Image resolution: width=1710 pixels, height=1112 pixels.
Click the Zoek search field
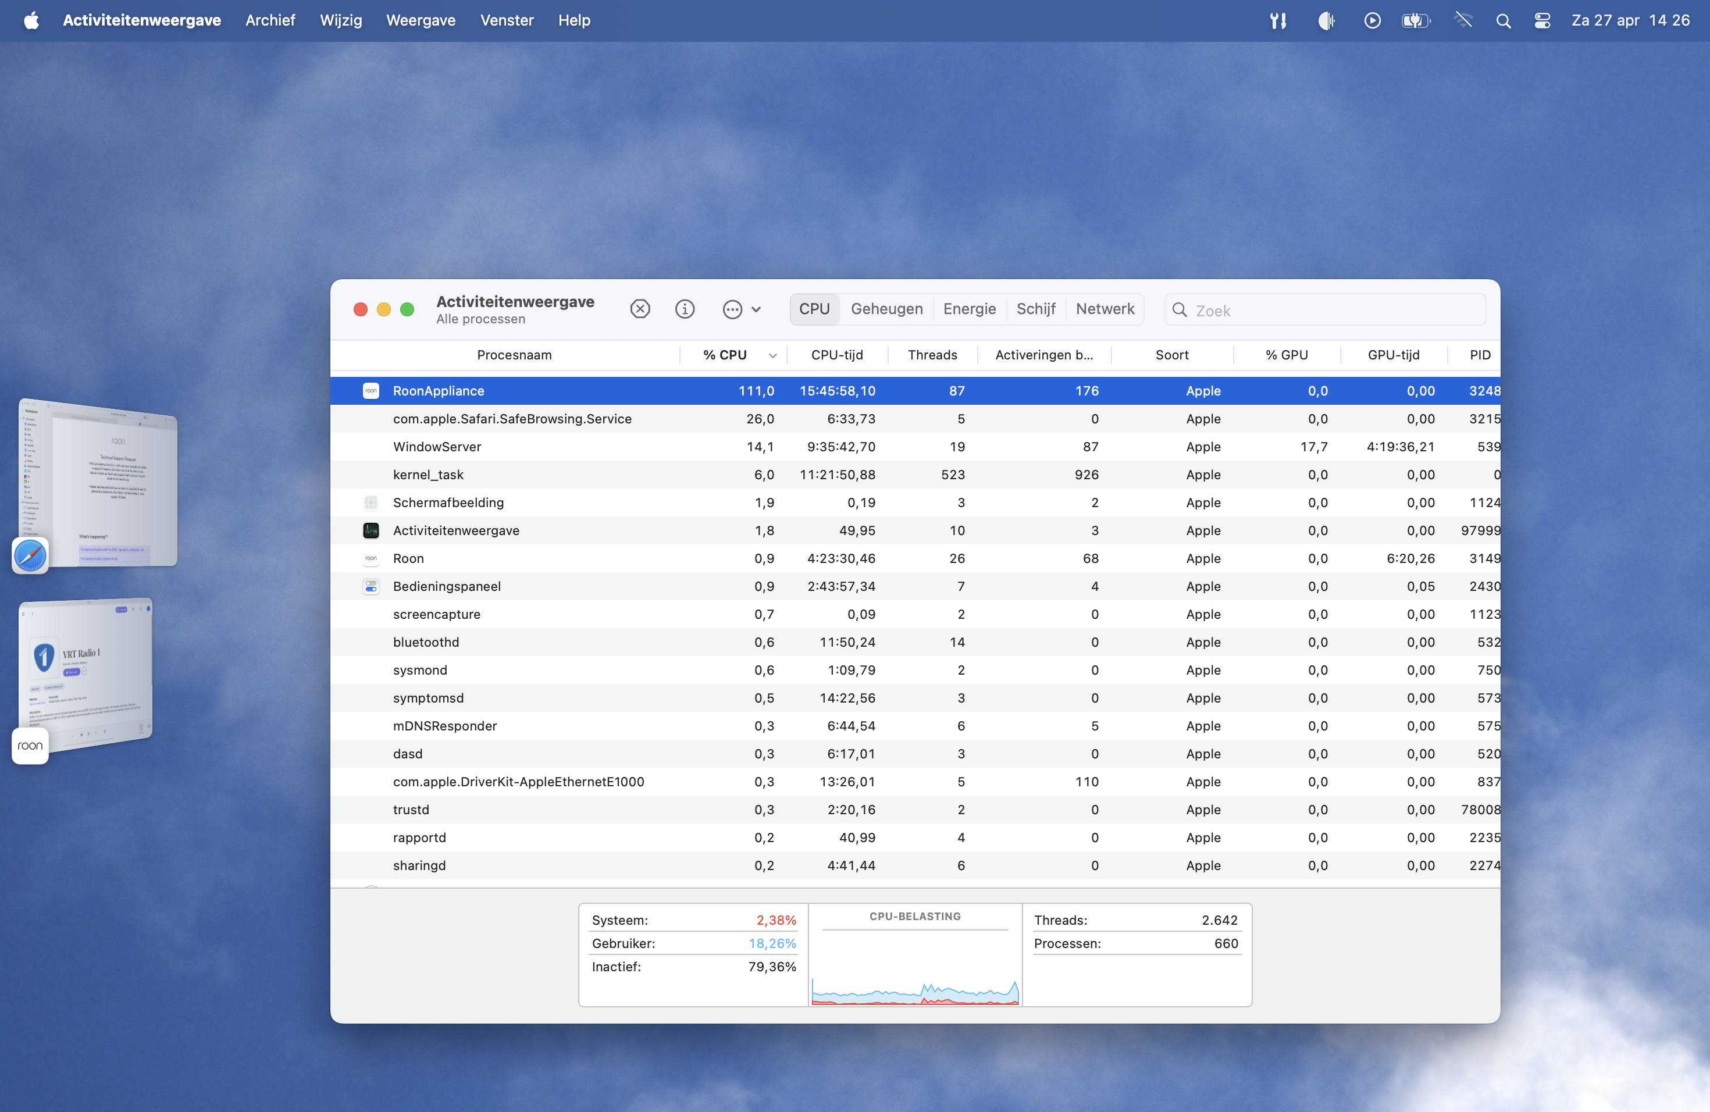click(1325, 309)
